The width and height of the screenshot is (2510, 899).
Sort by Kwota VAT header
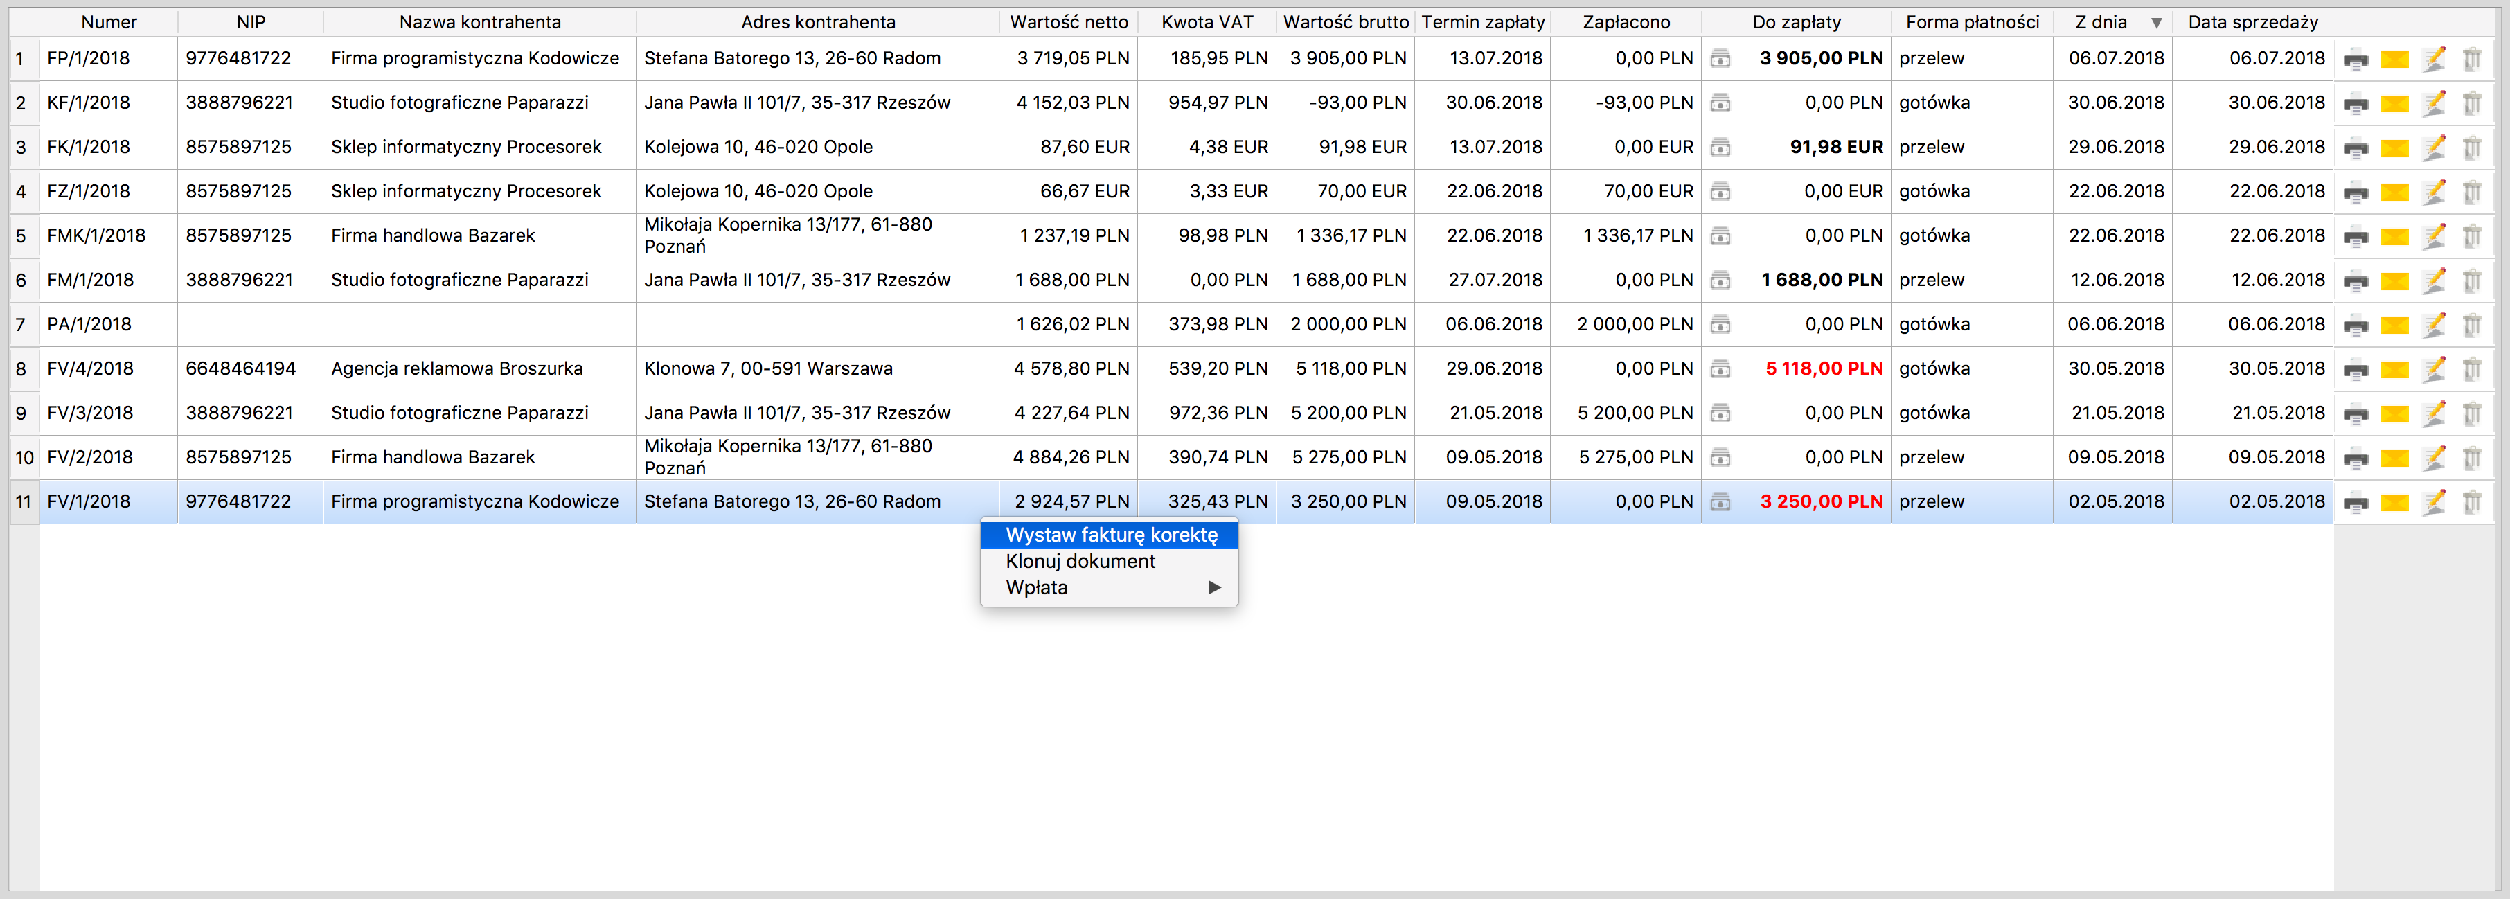pos(1207,21)
